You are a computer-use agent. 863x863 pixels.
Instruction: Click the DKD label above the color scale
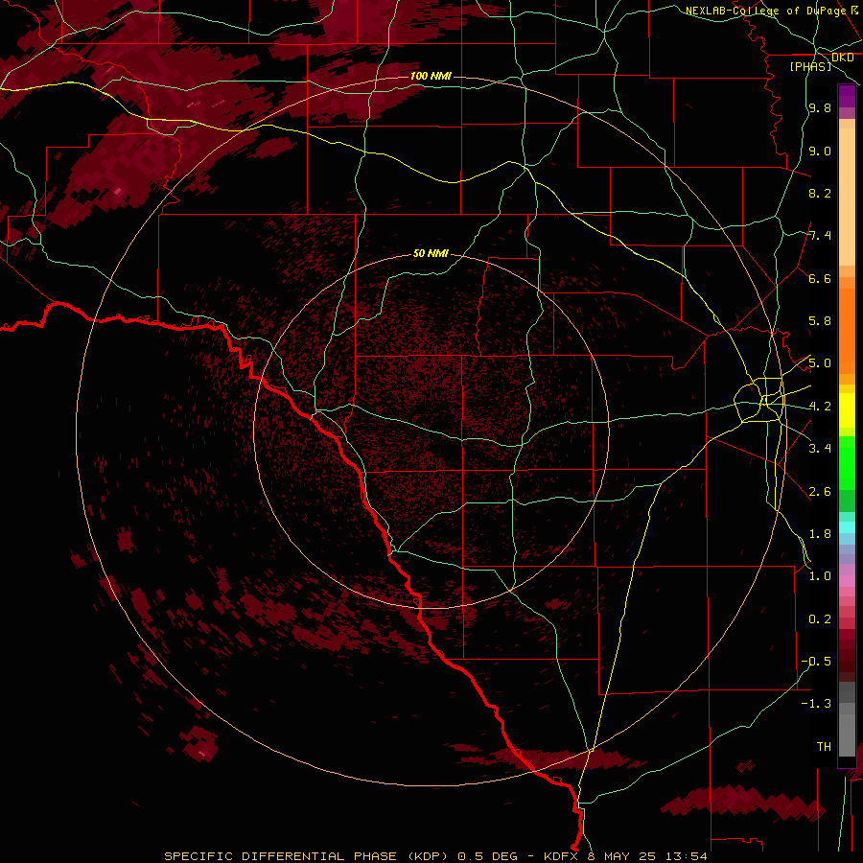click(843, 58)
